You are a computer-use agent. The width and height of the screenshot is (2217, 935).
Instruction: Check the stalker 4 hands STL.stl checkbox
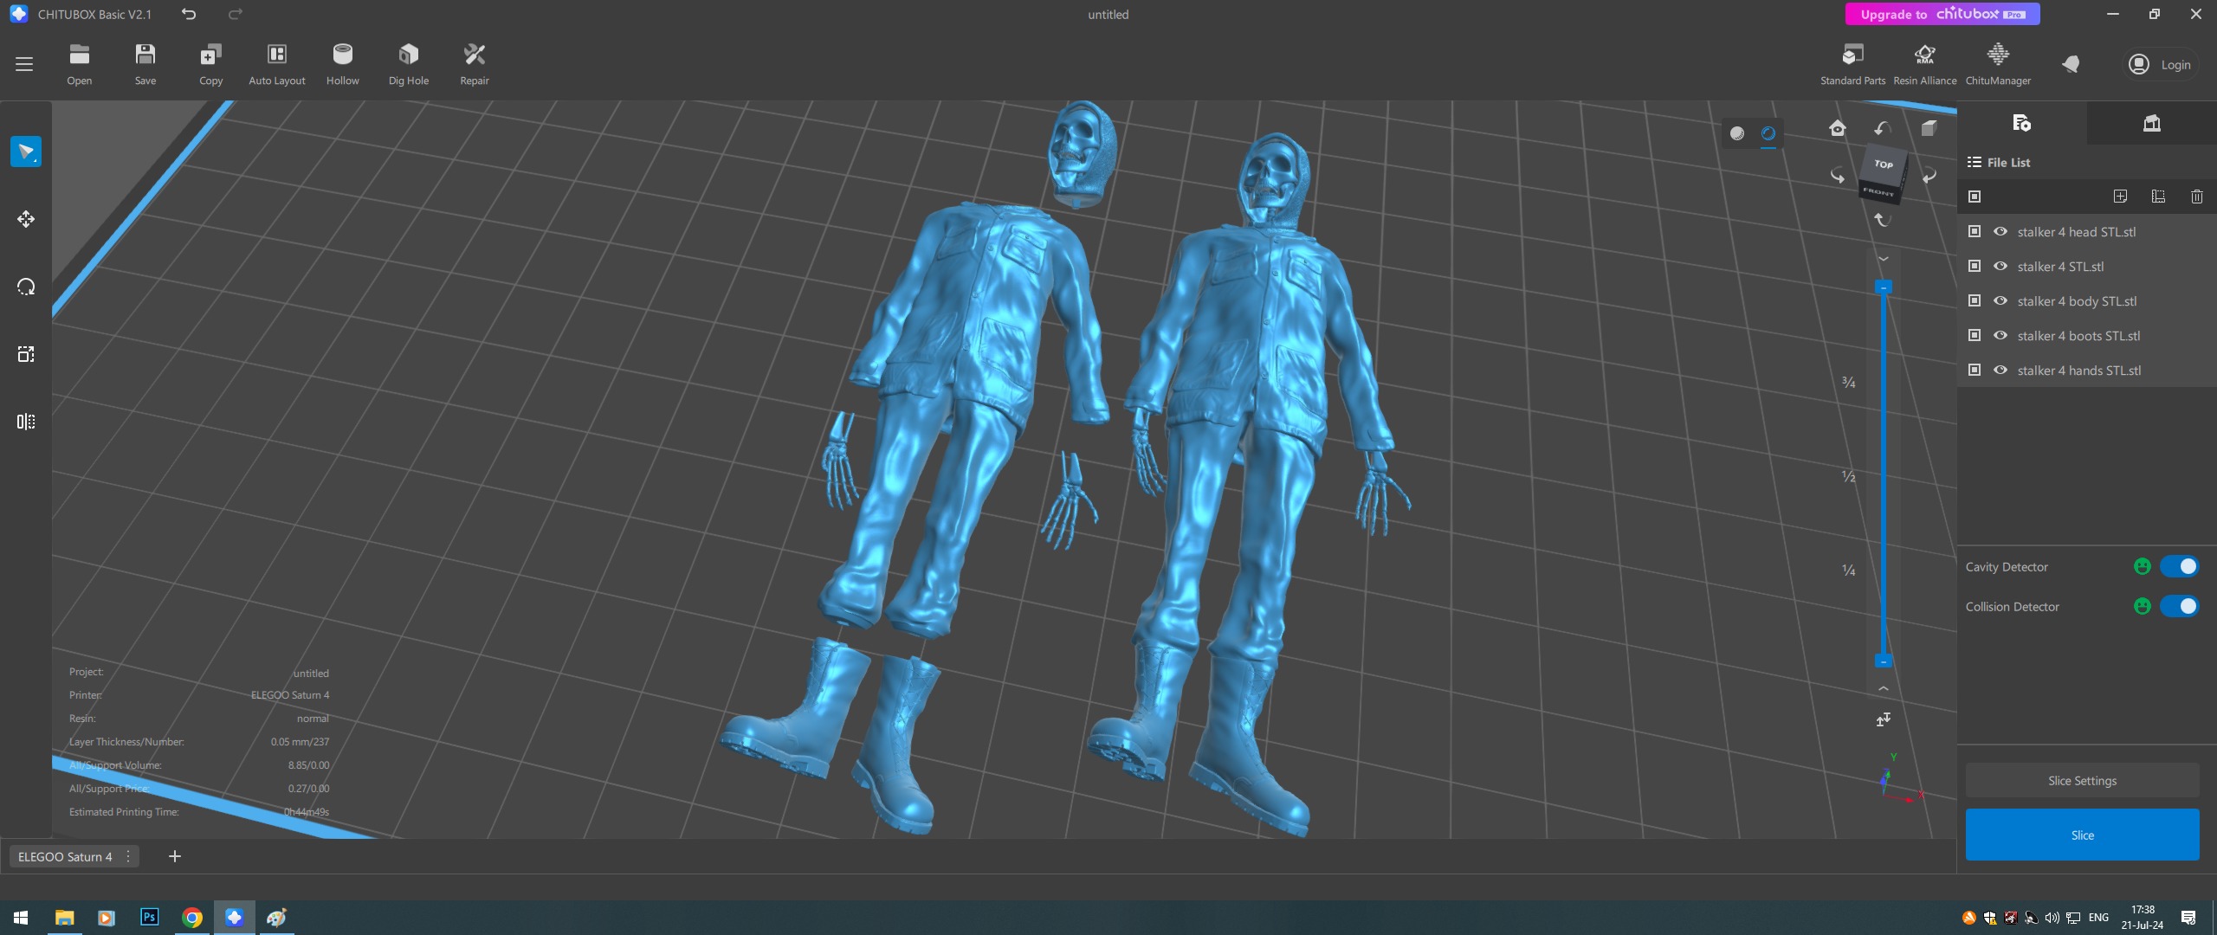point(1975,370)
